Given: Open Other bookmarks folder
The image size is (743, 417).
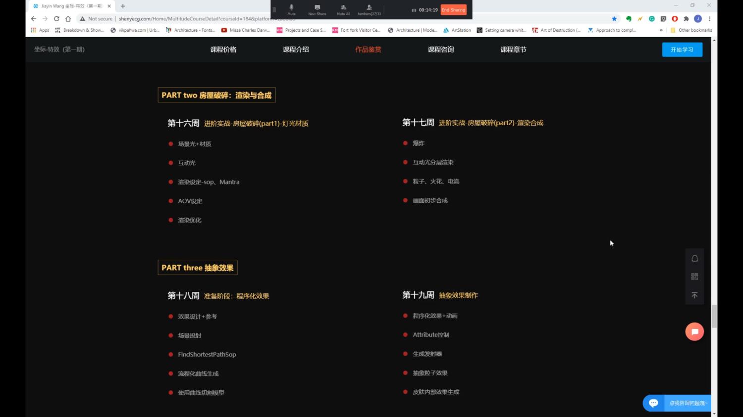Looking at the screenshot, I should pos(691,30).
